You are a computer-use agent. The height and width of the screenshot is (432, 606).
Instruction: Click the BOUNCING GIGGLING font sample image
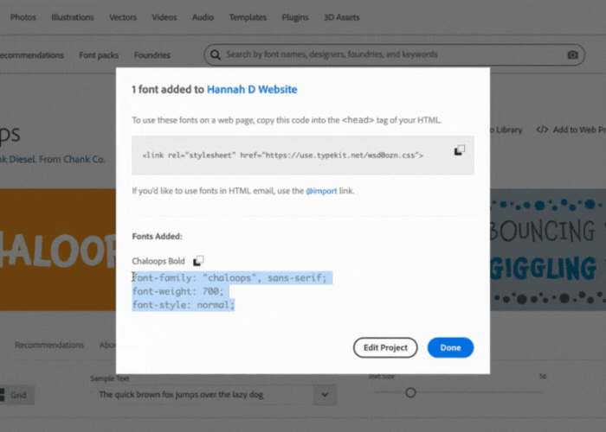(x=548, y=250)
